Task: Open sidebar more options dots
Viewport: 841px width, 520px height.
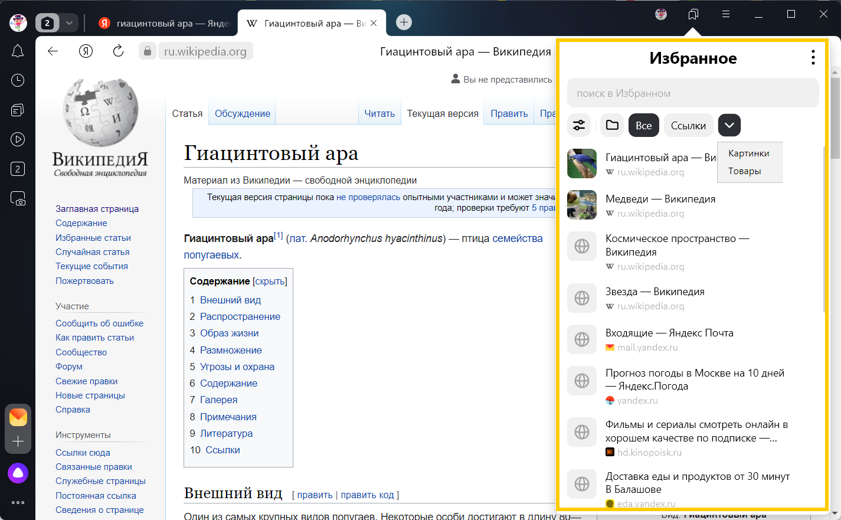Action: pos(18,503)
